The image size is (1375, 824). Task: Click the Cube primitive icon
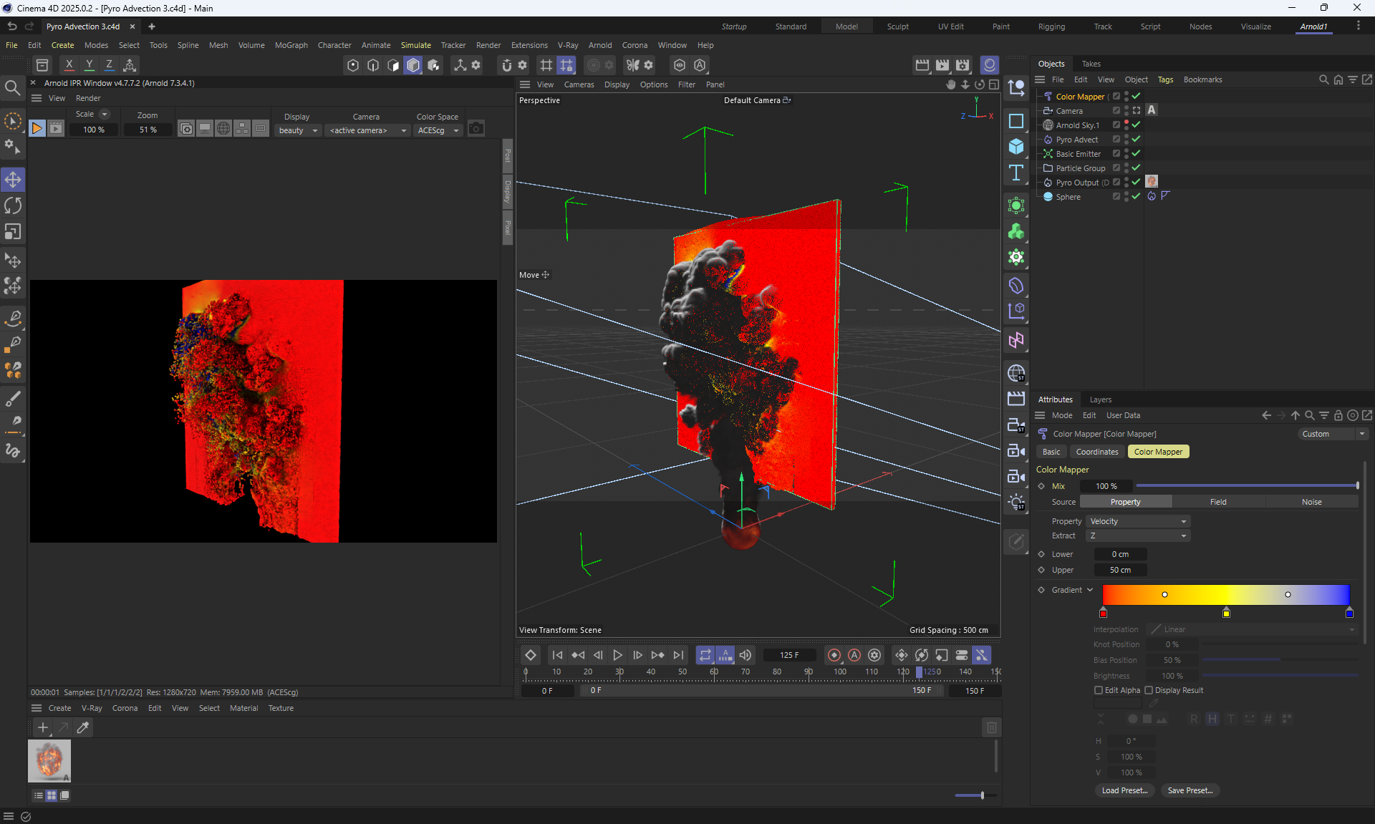click(x=1015, y=147)
